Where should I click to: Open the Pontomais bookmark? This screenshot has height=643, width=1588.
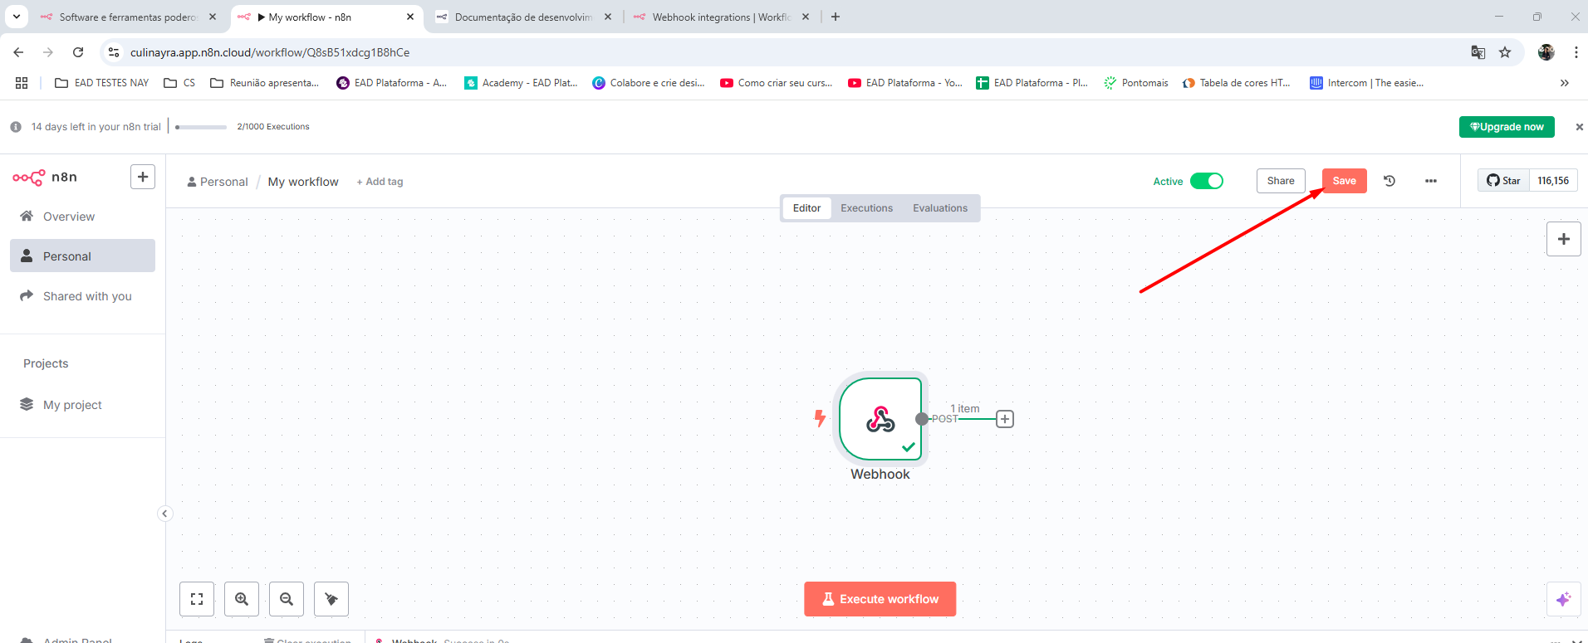(x=1135, y=83)
